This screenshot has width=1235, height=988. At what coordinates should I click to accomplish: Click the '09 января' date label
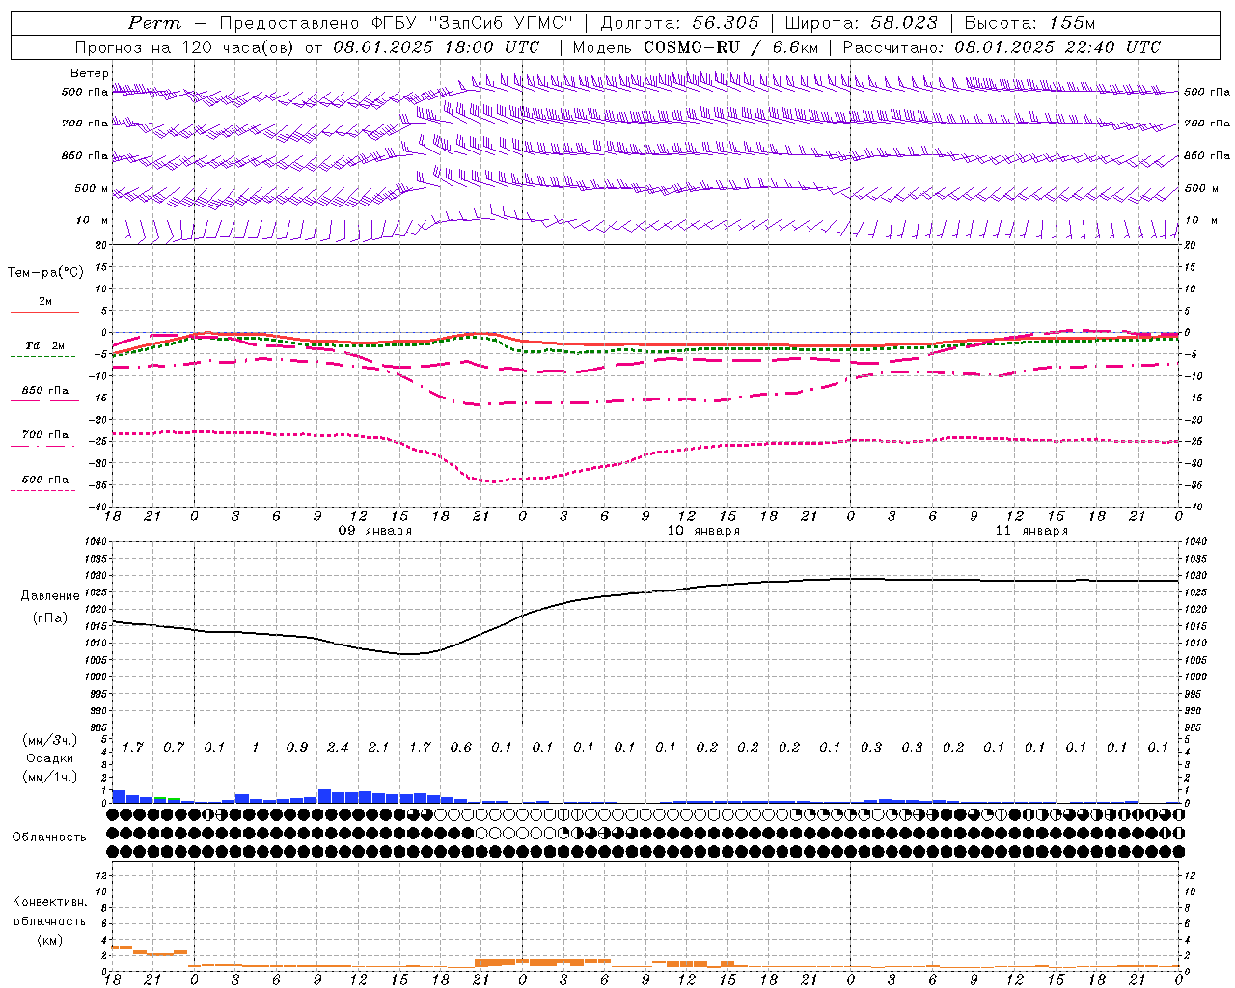(374, 531)
